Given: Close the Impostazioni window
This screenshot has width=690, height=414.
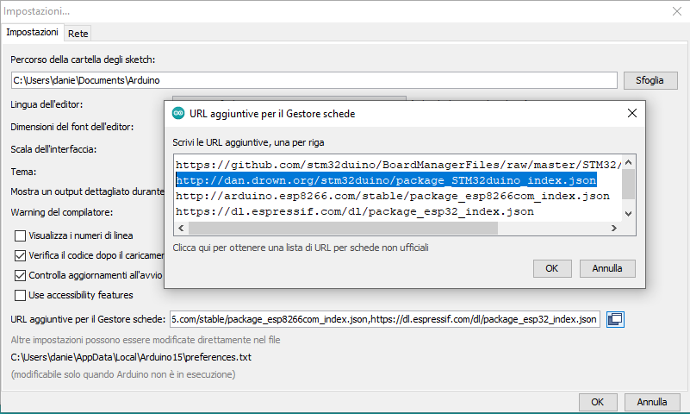Looking at the screenshot, I should point(676,11).
